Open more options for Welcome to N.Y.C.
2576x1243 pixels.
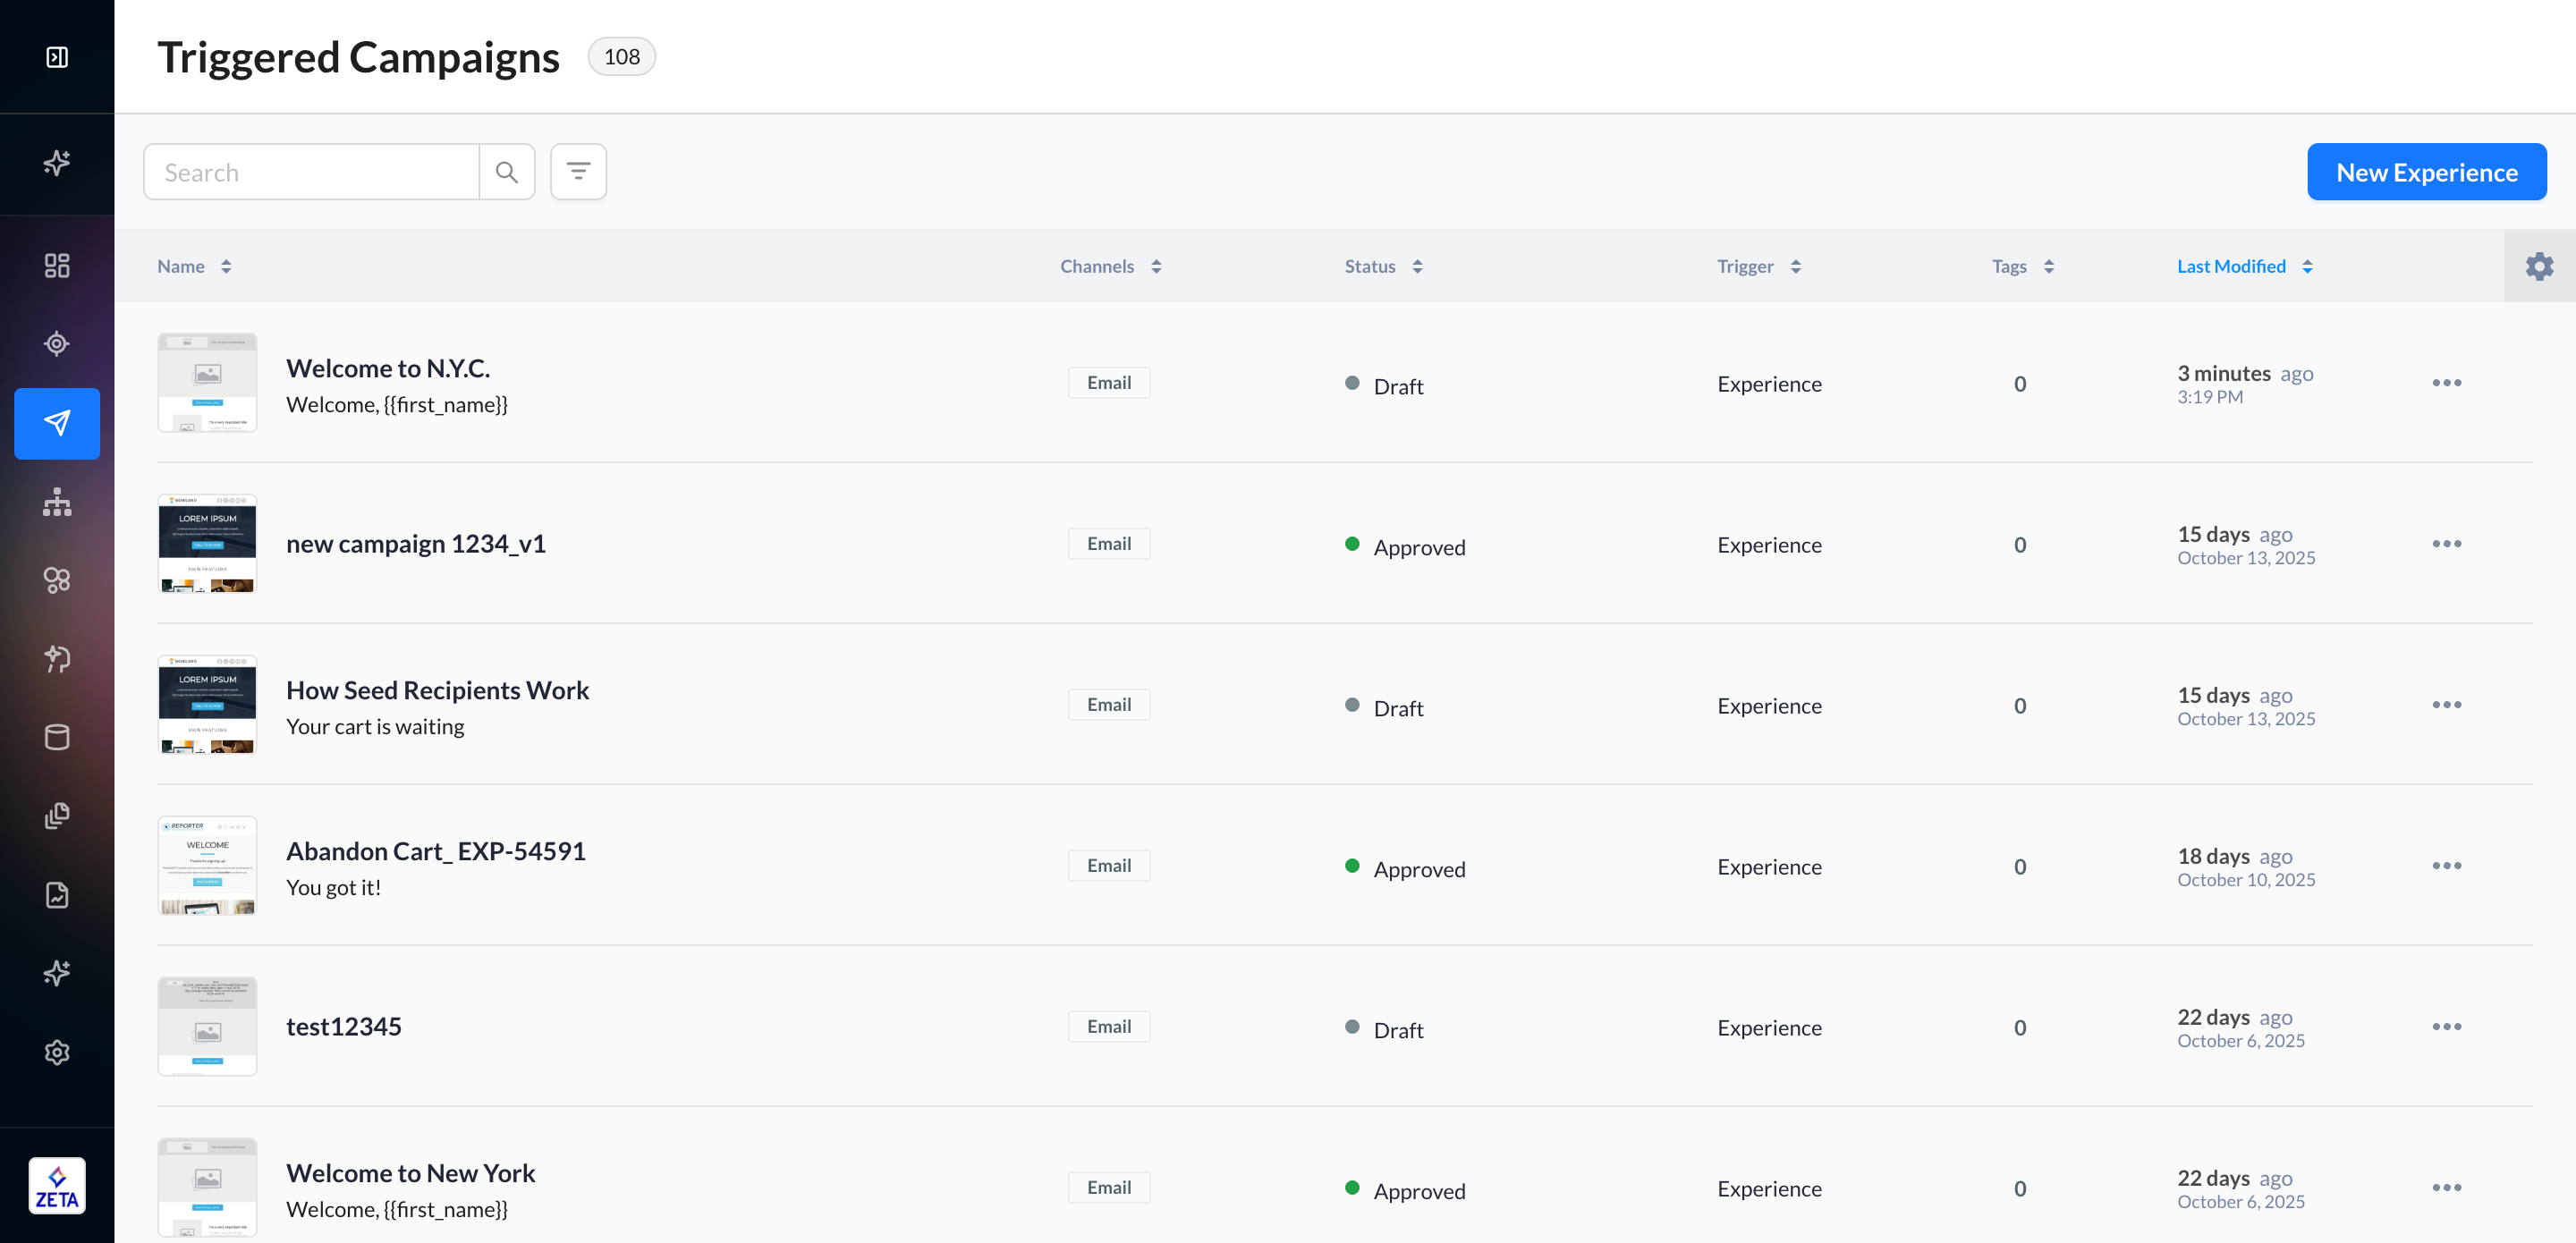(x=2446, y=383)
